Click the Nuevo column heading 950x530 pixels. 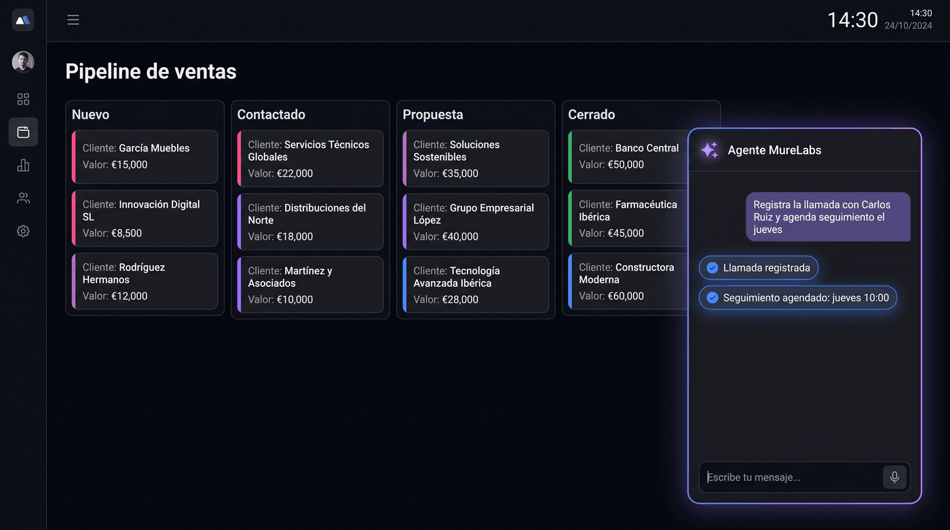click(91, 115)
